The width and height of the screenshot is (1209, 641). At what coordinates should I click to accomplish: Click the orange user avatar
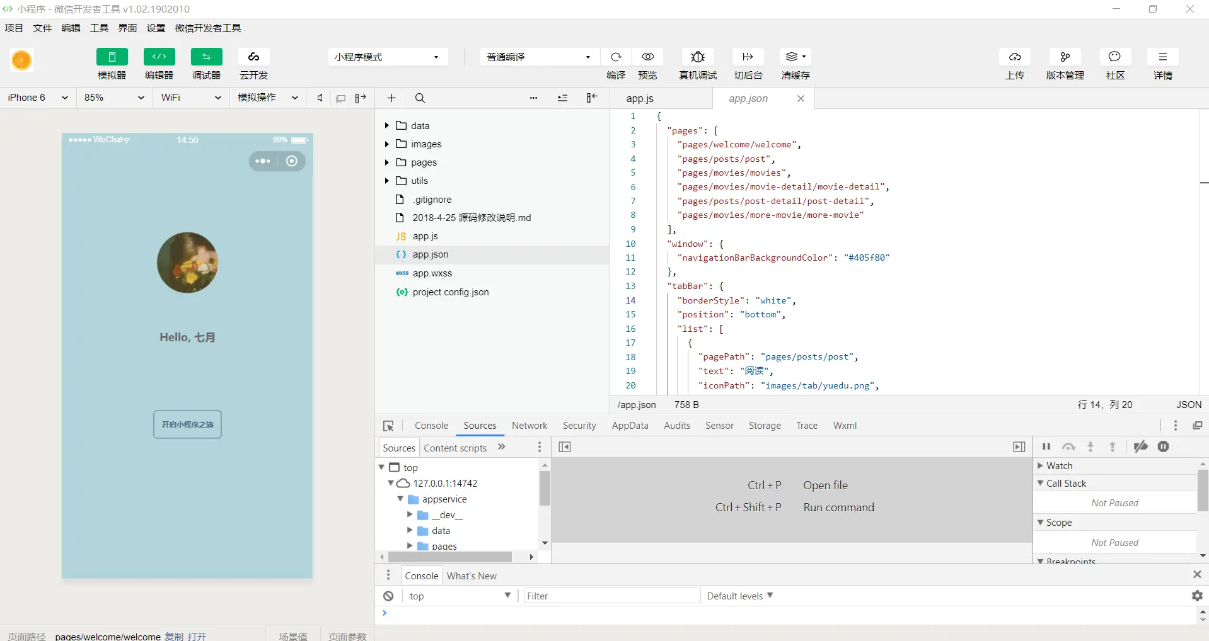point(21,60)
